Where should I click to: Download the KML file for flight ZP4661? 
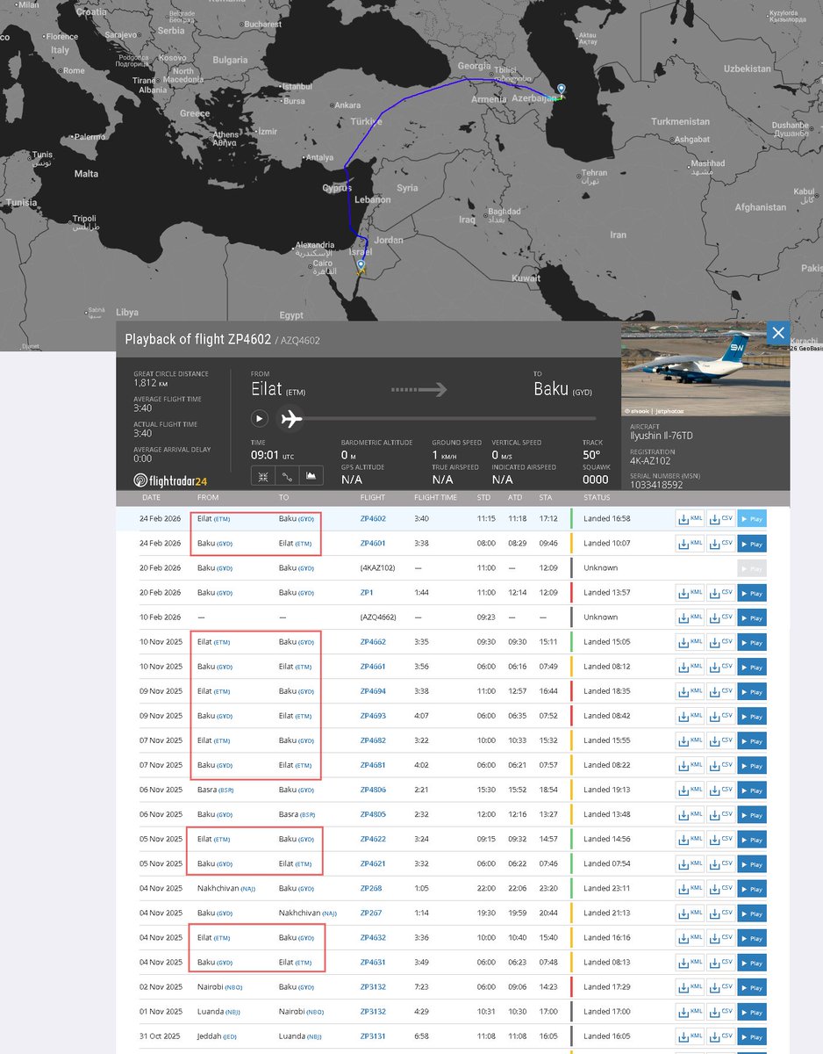tap(691, 667)
